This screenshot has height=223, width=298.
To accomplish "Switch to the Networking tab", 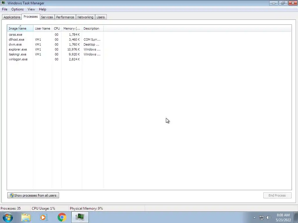I will 85,17.
